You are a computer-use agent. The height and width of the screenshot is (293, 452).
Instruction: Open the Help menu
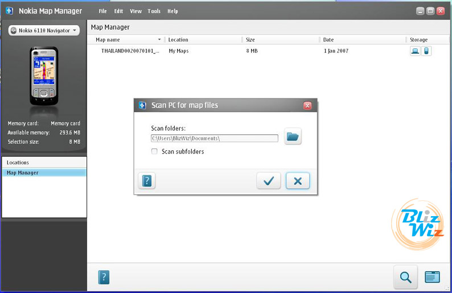click(x=172, y=11)
